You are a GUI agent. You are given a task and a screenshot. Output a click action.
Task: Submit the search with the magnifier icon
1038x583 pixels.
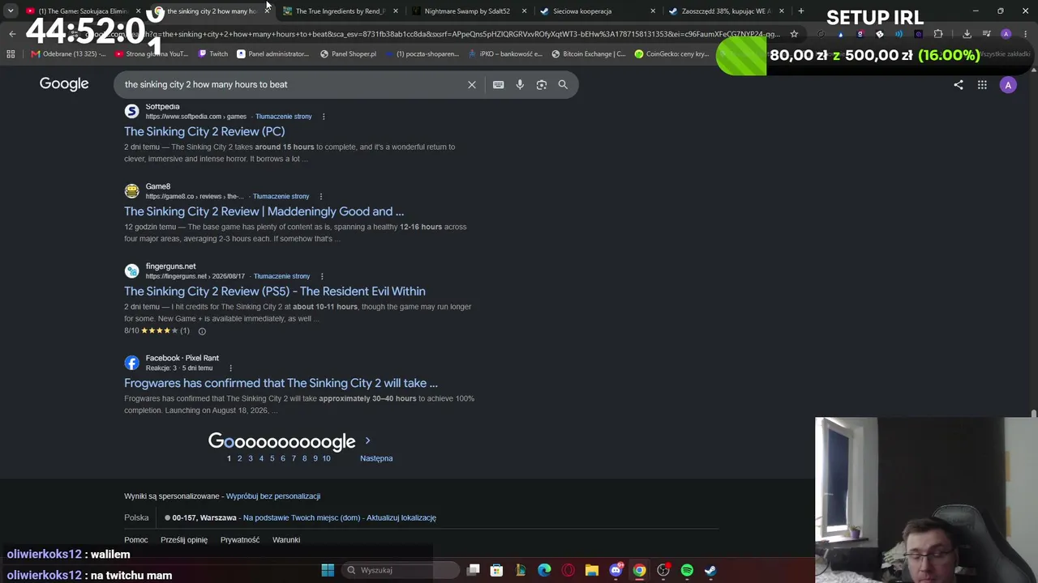(x=563, y=84)
